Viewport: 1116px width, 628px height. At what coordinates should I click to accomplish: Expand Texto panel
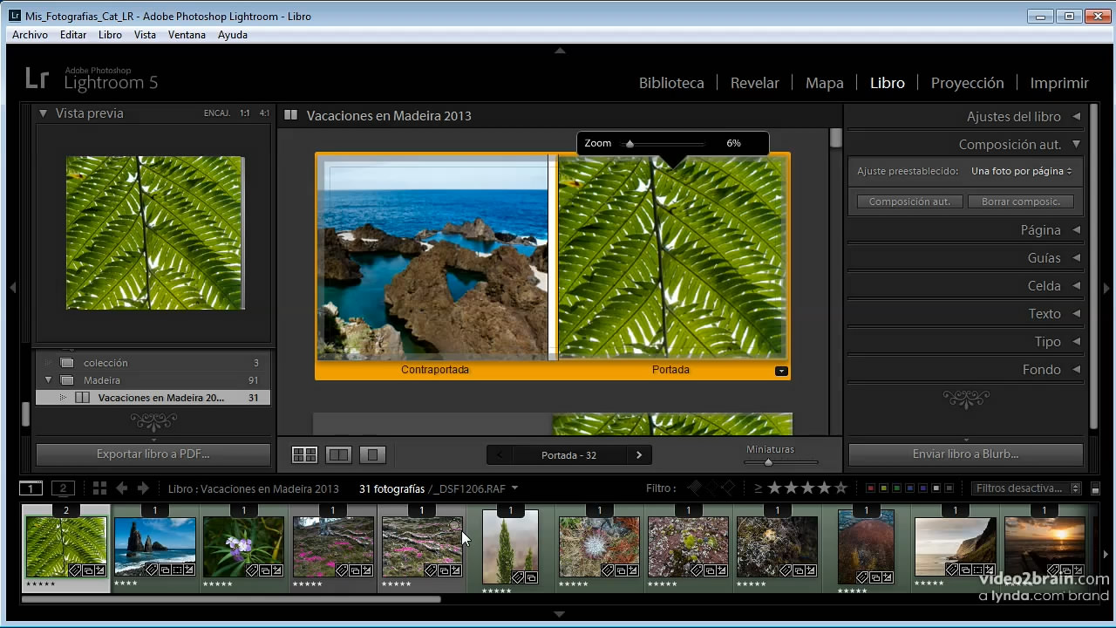click(x=1077, y=313)
